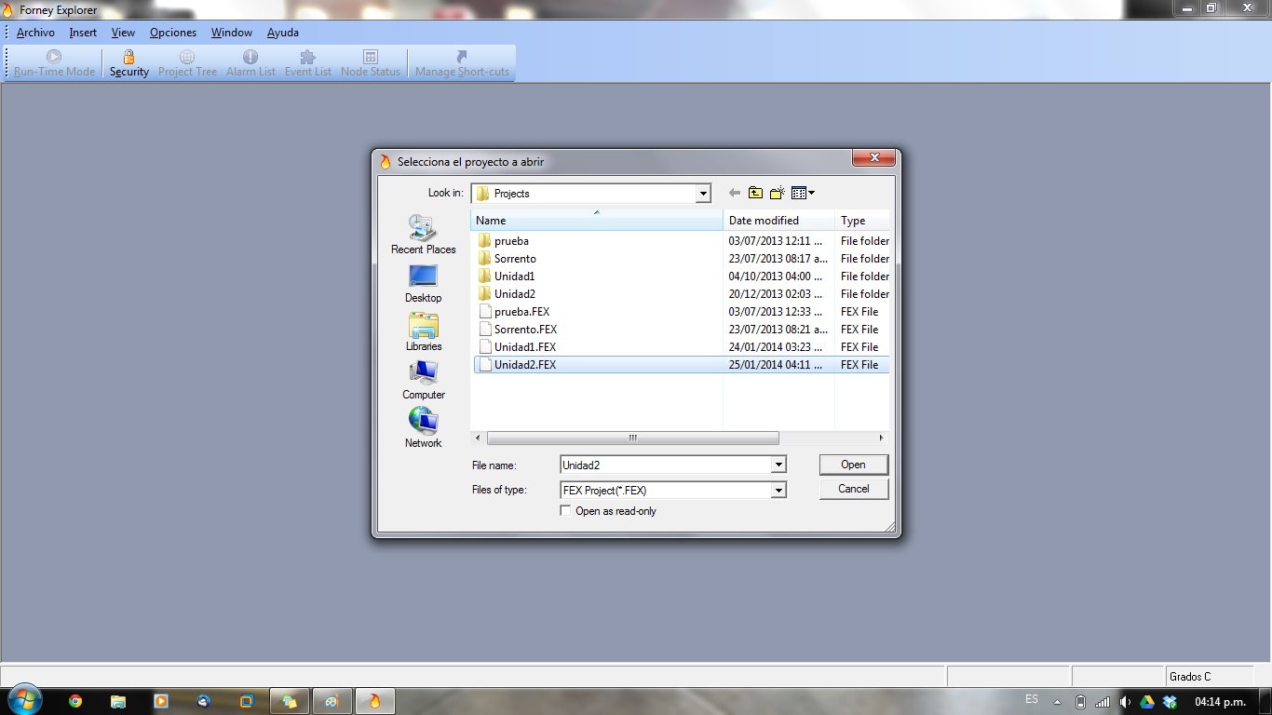Open the Window menu
Image resolution: width=1272 pixels, height=715 pixels.
click(x=232, y=33)
